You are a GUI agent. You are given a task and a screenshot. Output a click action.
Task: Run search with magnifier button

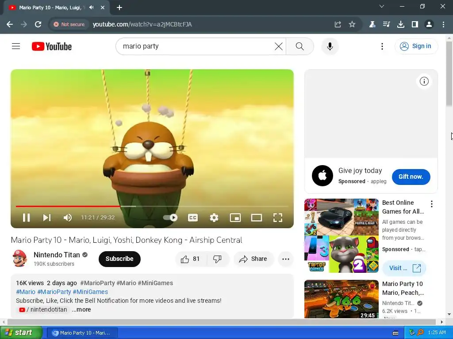pos(300,46)
